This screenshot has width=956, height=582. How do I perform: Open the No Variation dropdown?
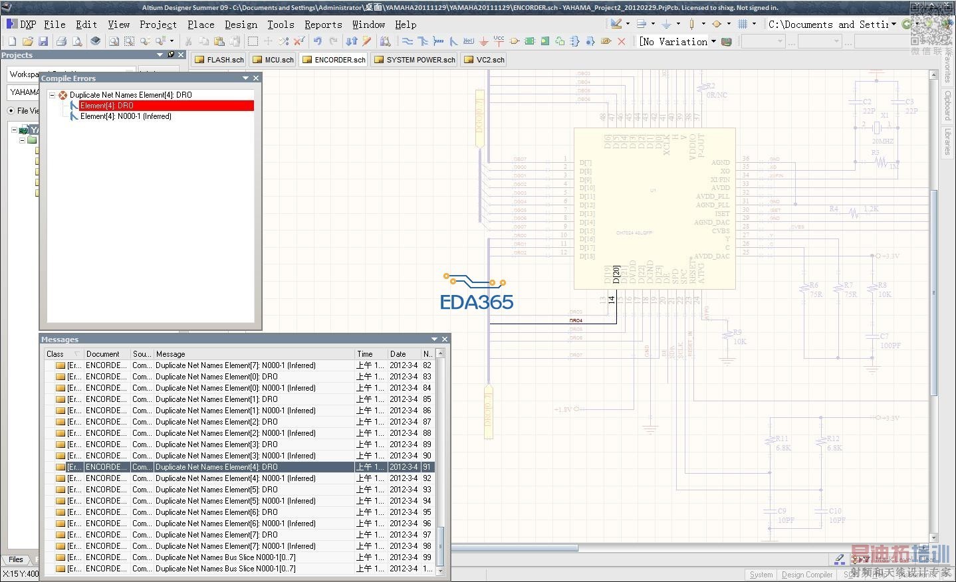(x=713, y=41)
